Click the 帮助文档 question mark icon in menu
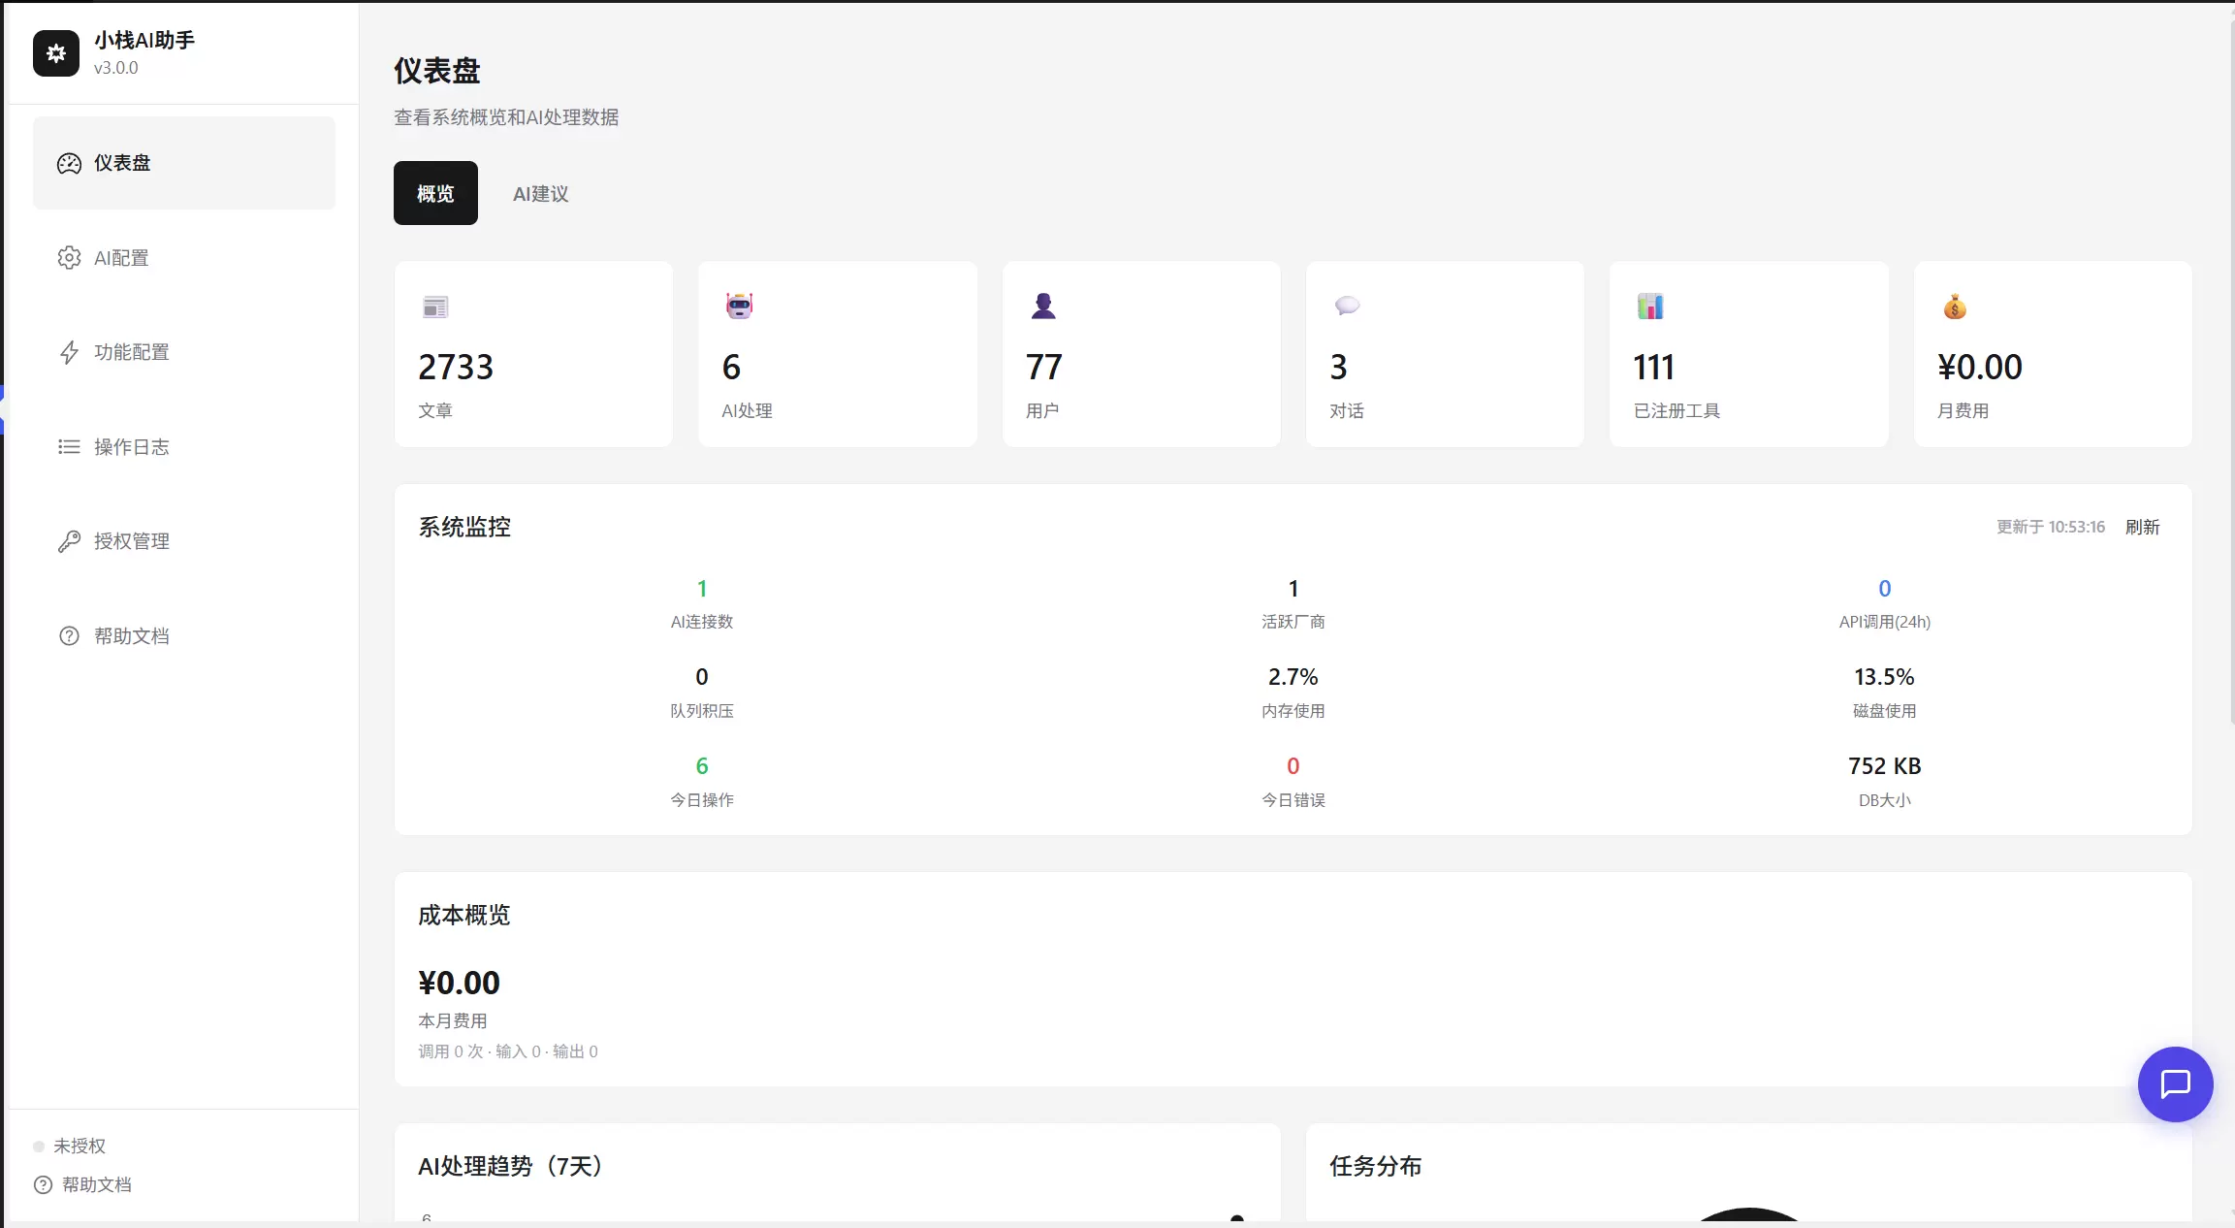 coord(69,636)
